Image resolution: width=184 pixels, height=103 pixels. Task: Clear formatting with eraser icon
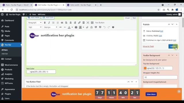(87, 27)
